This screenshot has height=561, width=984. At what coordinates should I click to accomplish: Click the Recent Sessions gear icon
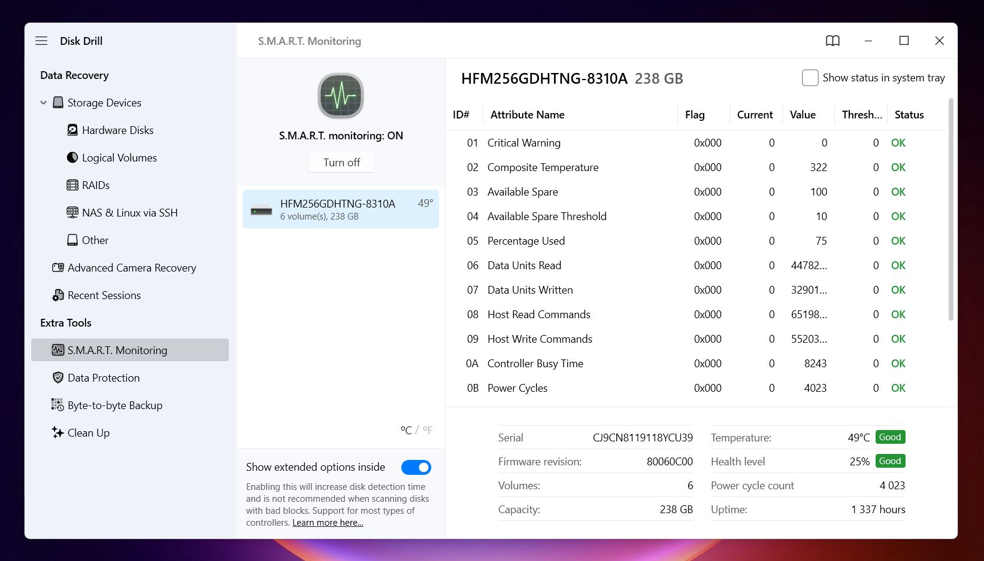(58, 295)
